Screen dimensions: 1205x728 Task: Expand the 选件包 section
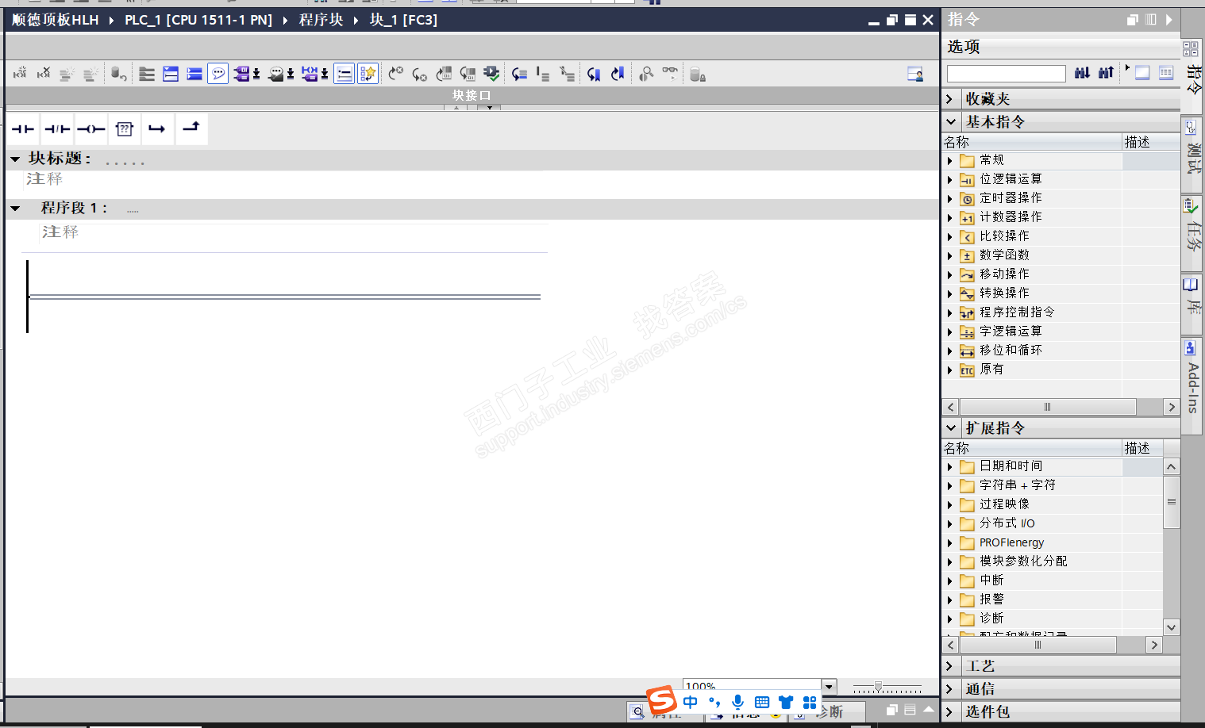(x=950, y=711)
